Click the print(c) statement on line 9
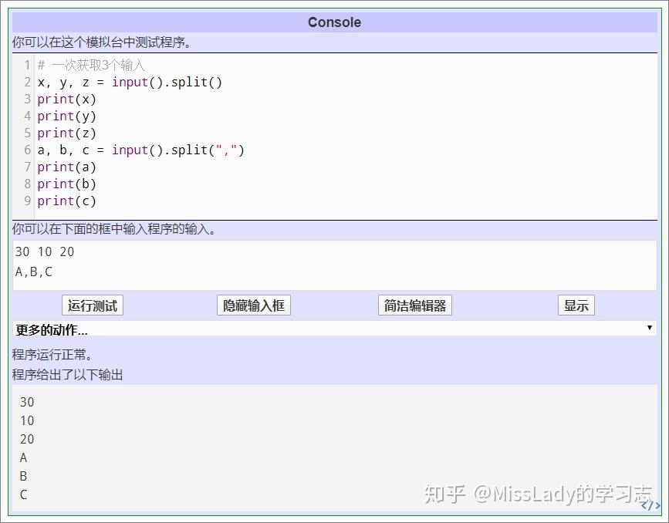Image resolution: width=669 pixels, height=523 pixels. pyautogui.click(x=67, y=201)
